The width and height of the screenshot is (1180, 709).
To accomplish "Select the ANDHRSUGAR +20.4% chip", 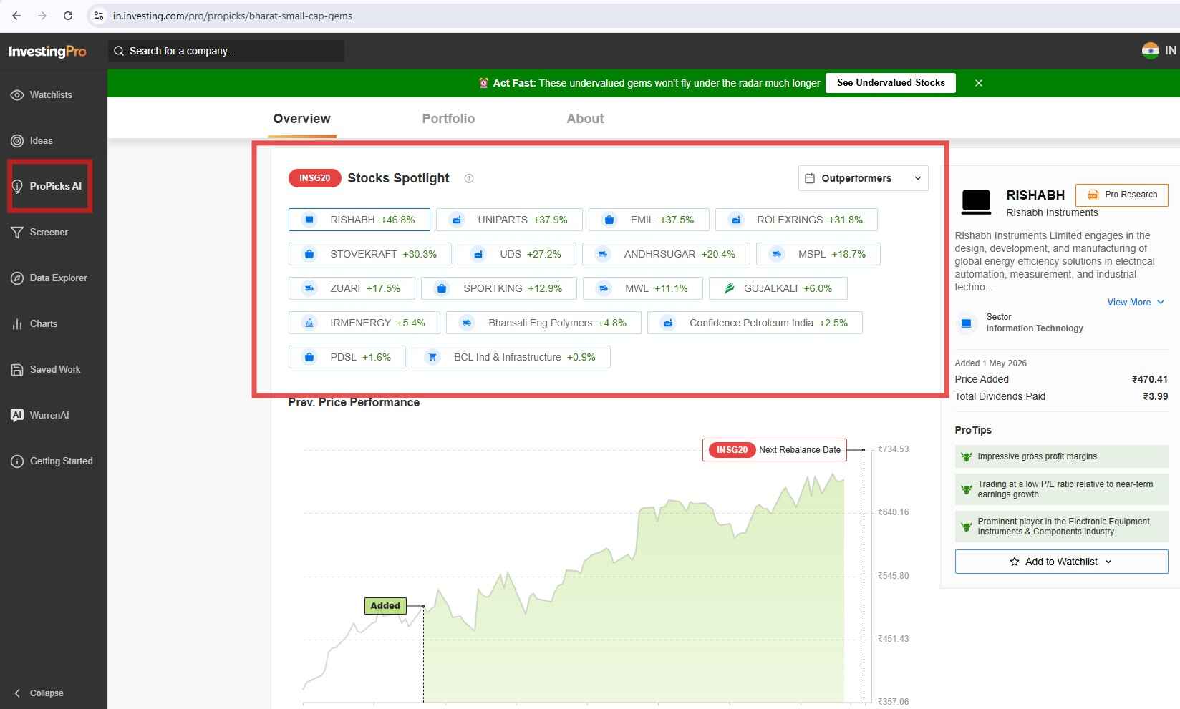I will click(x=666, y=254).
